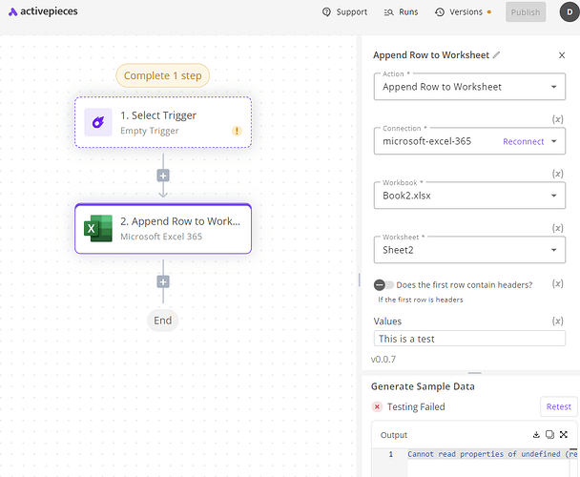The height and width of the screenshot is (477, 580).
Task: Click the Values input field
Action: tap(469, 339)
